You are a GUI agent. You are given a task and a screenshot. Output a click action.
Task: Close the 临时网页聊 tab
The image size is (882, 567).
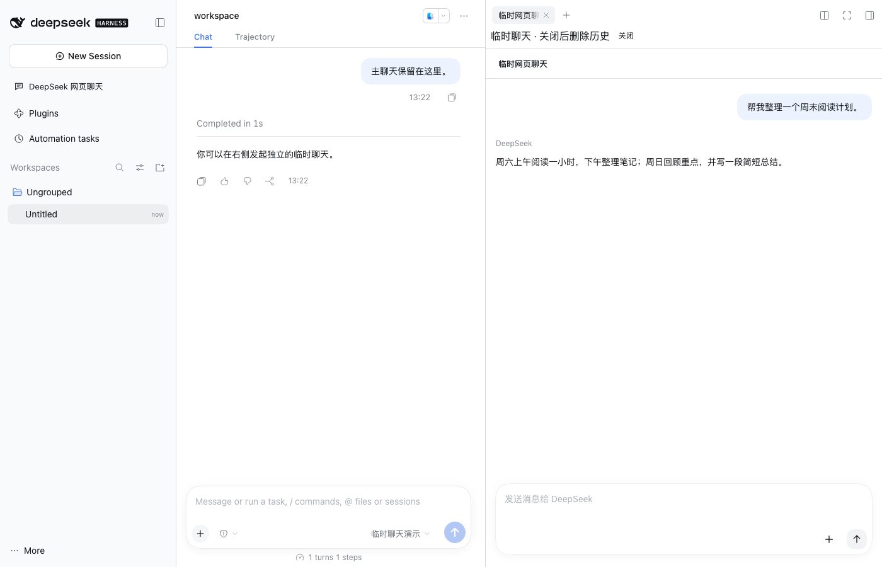(x=546, y=15)
